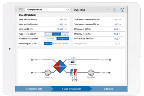Select the Exhaust Fan symbol

pos(48,73)
